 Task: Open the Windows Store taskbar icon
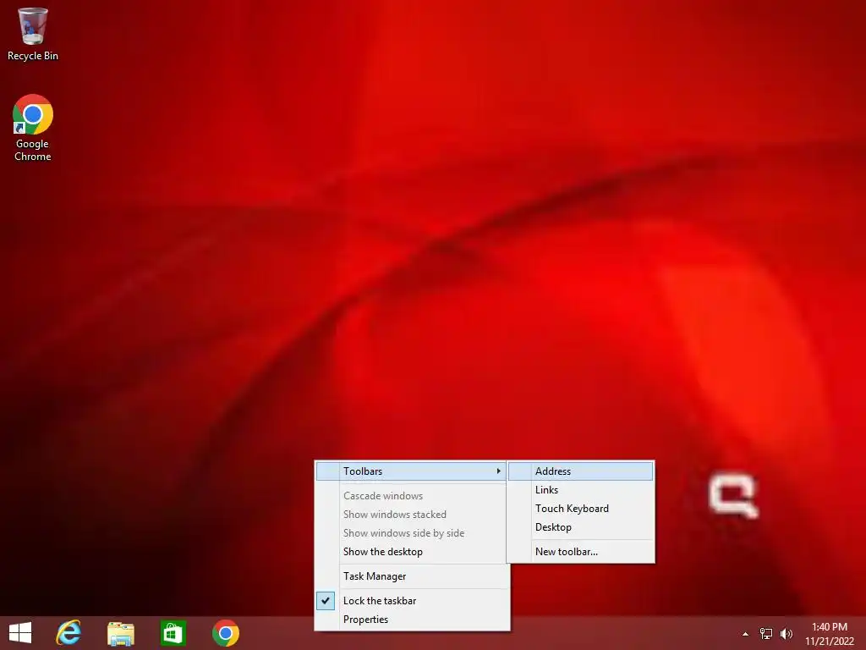[x=173, y=633]
